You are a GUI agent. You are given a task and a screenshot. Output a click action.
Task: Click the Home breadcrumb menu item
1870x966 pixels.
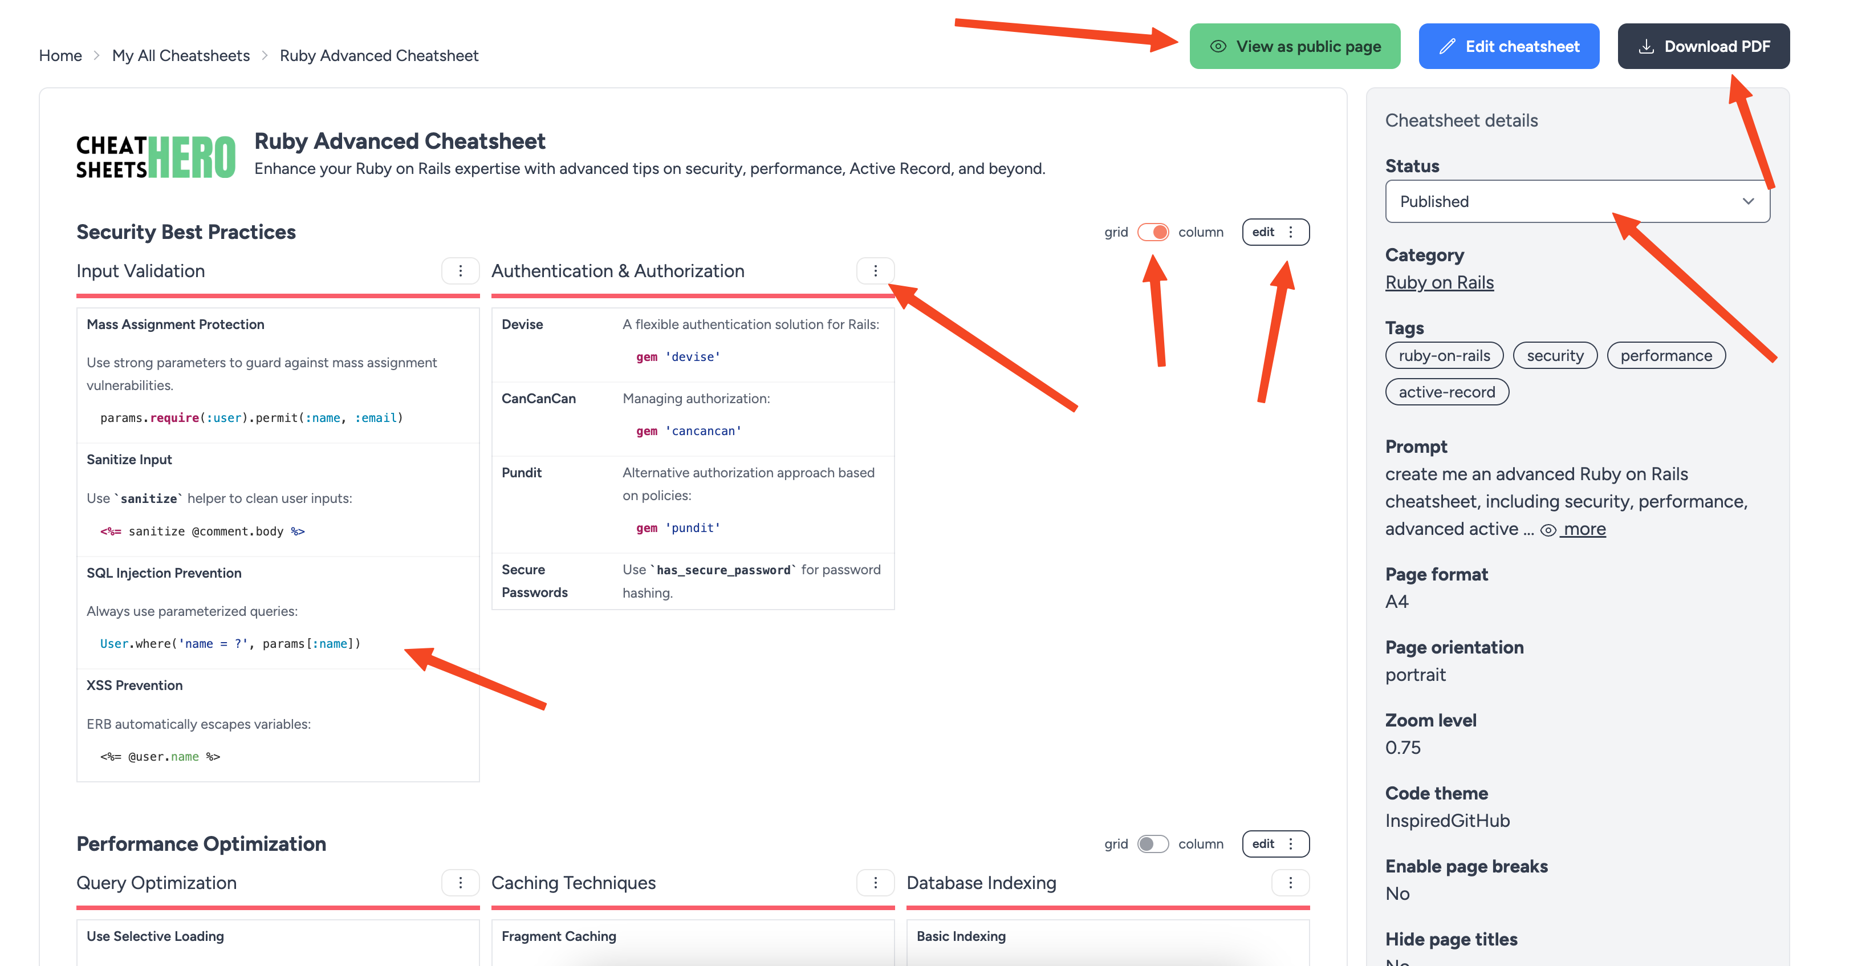coord(60,54)
